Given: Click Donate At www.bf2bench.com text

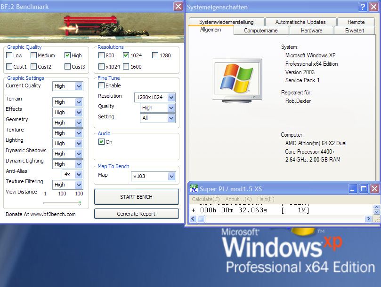Looking at the screenshot, I should point(41,214).
